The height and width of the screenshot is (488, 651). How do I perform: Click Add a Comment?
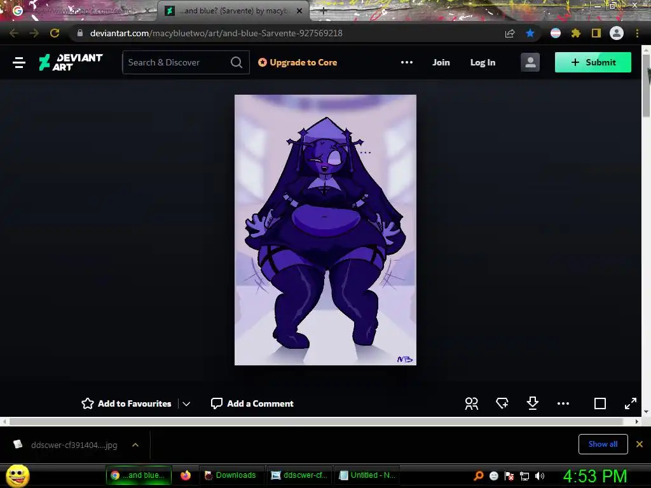pyautogui.click(x=252, y=403)
